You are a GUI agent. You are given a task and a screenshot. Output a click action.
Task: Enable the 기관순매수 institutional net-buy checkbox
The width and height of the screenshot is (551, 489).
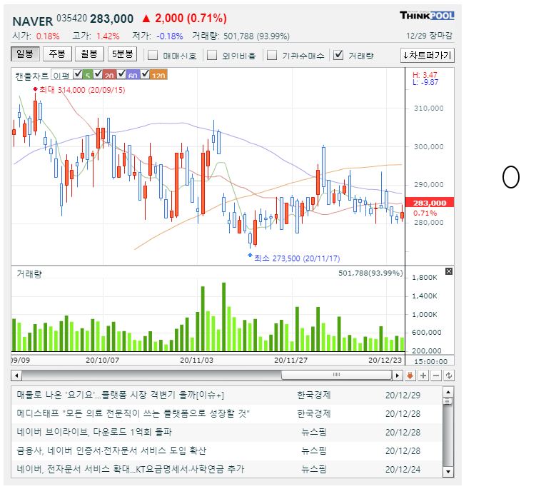pyautogui.click(x=272, y=55)
